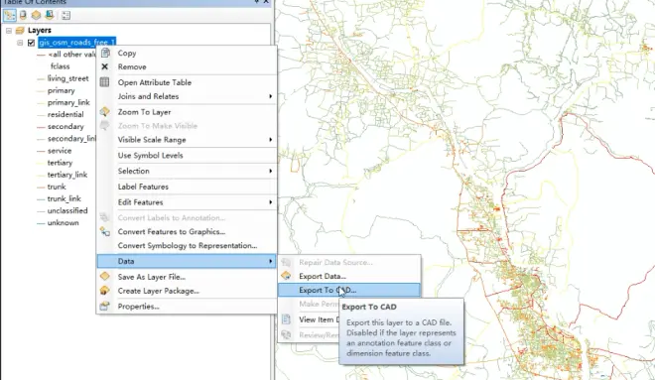Select List By Source icon
This screenshot has height=380, width=655.
pyautogui.click(x=23, y=16)
